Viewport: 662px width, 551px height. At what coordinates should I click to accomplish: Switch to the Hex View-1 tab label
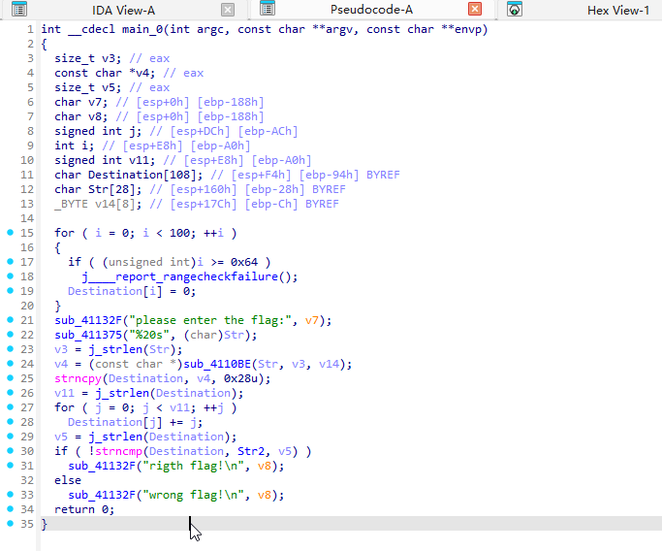(618, 10)
